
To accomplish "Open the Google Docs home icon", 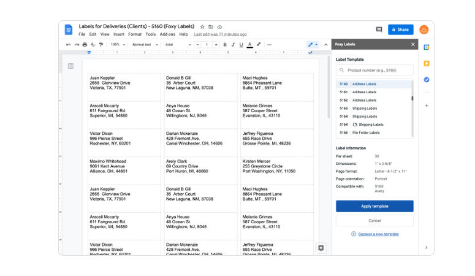I will click(x=69, y=29).
